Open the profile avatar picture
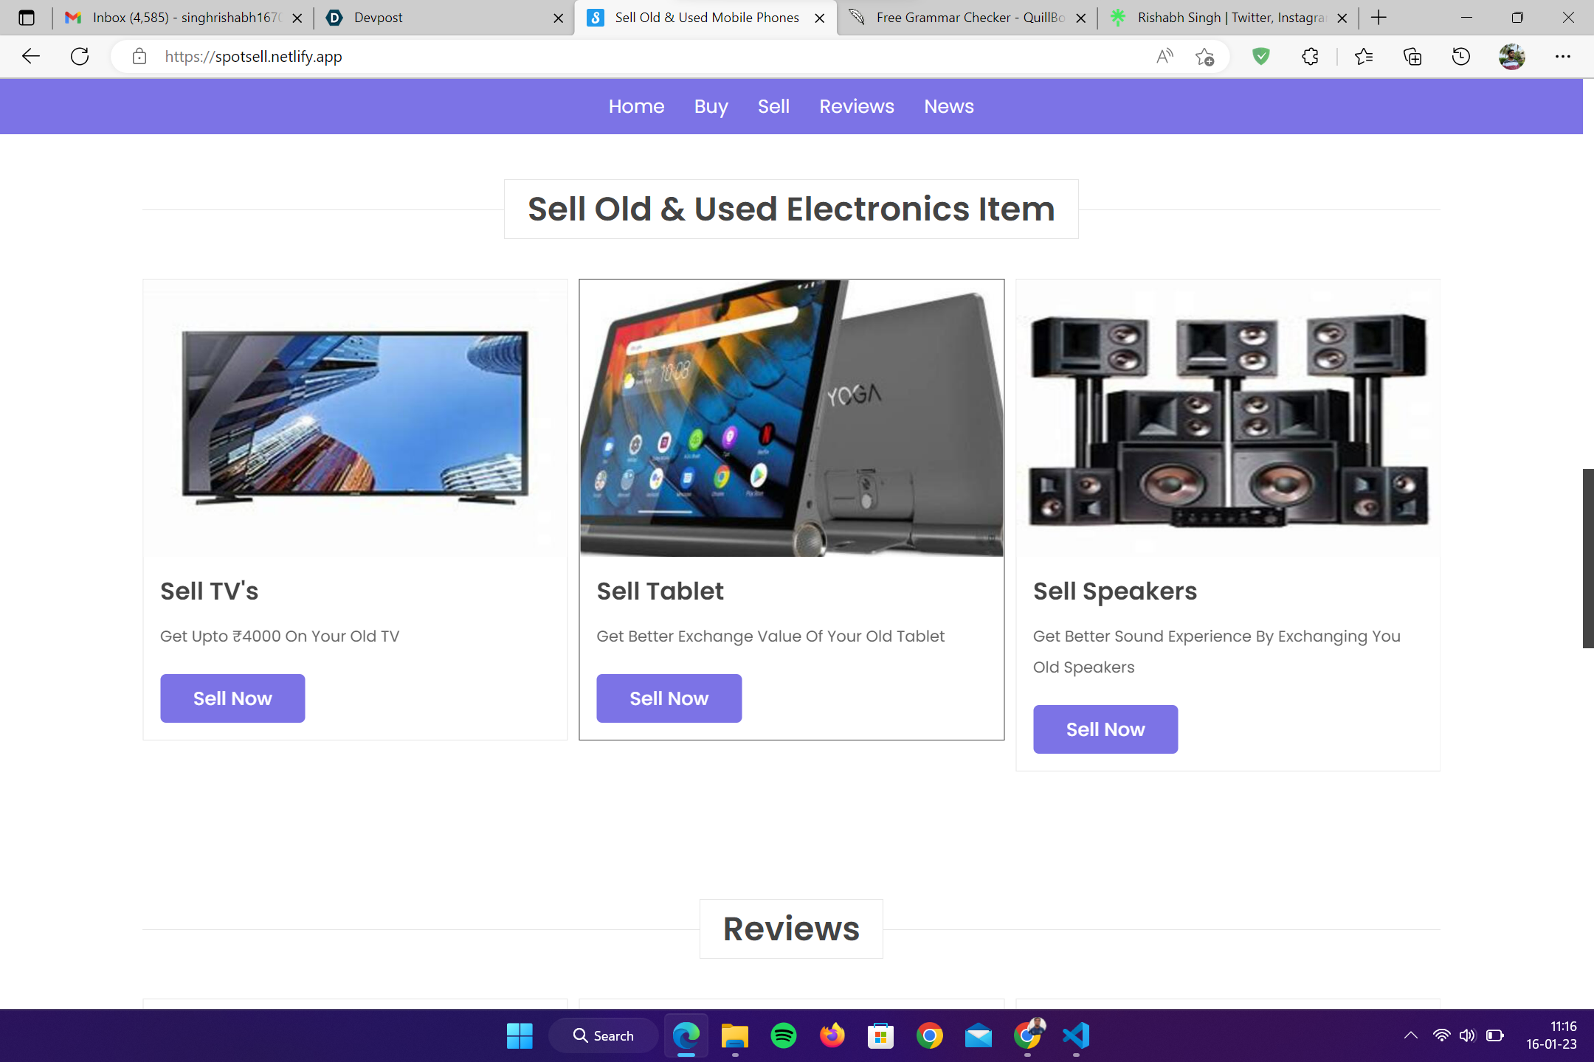Viewport: 1594px width, 1062px height. (1512, 57)
